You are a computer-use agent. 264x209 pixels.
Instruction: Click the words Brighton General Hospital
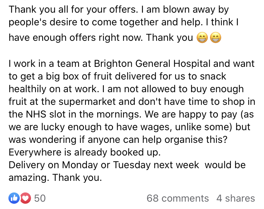tap(152, 64)
